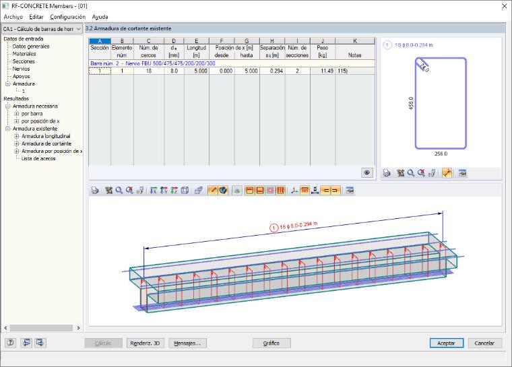Image resolution: width=512 pixels, height=367 pixels.
Task: Go to next module window
Action: 40,343
